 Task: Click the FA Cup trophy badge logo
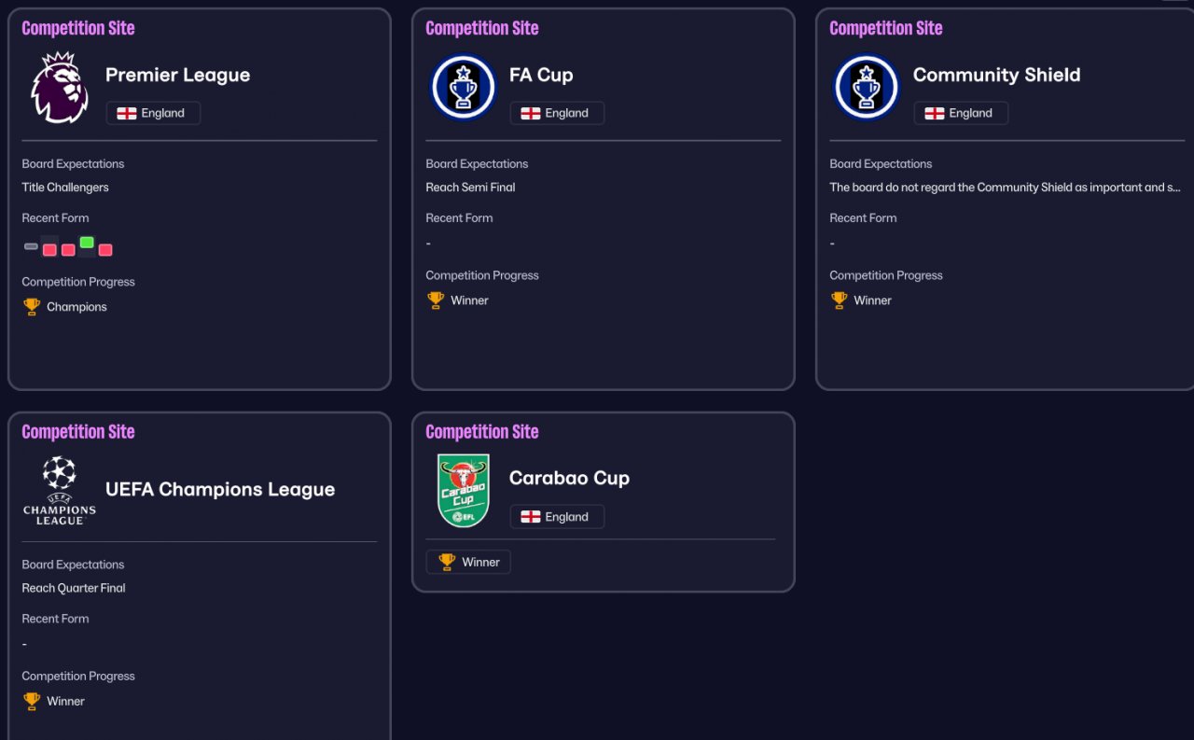[x=464, y=87]
